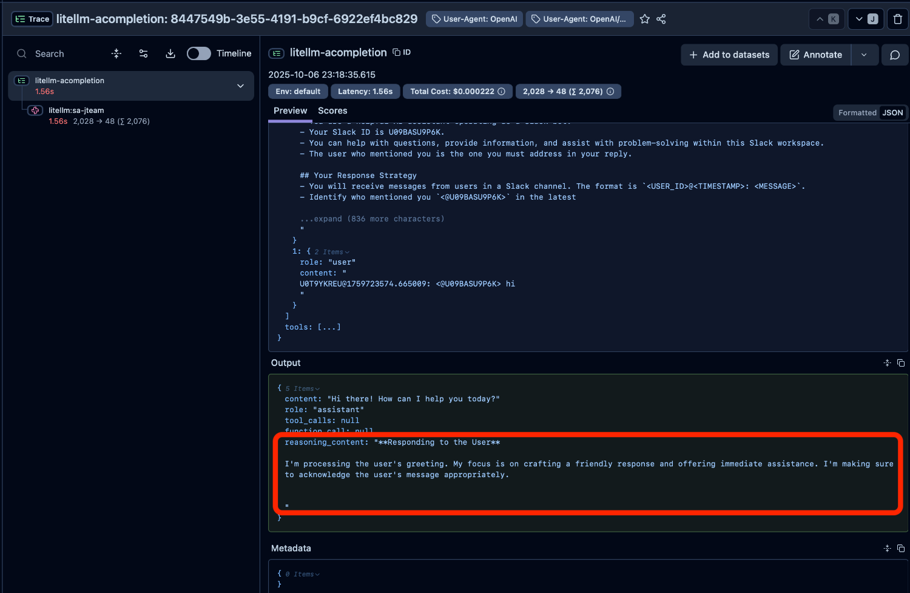The image size is (910, 593).
Task: Toggle the Timeline switch on
Action: [198, 54]
